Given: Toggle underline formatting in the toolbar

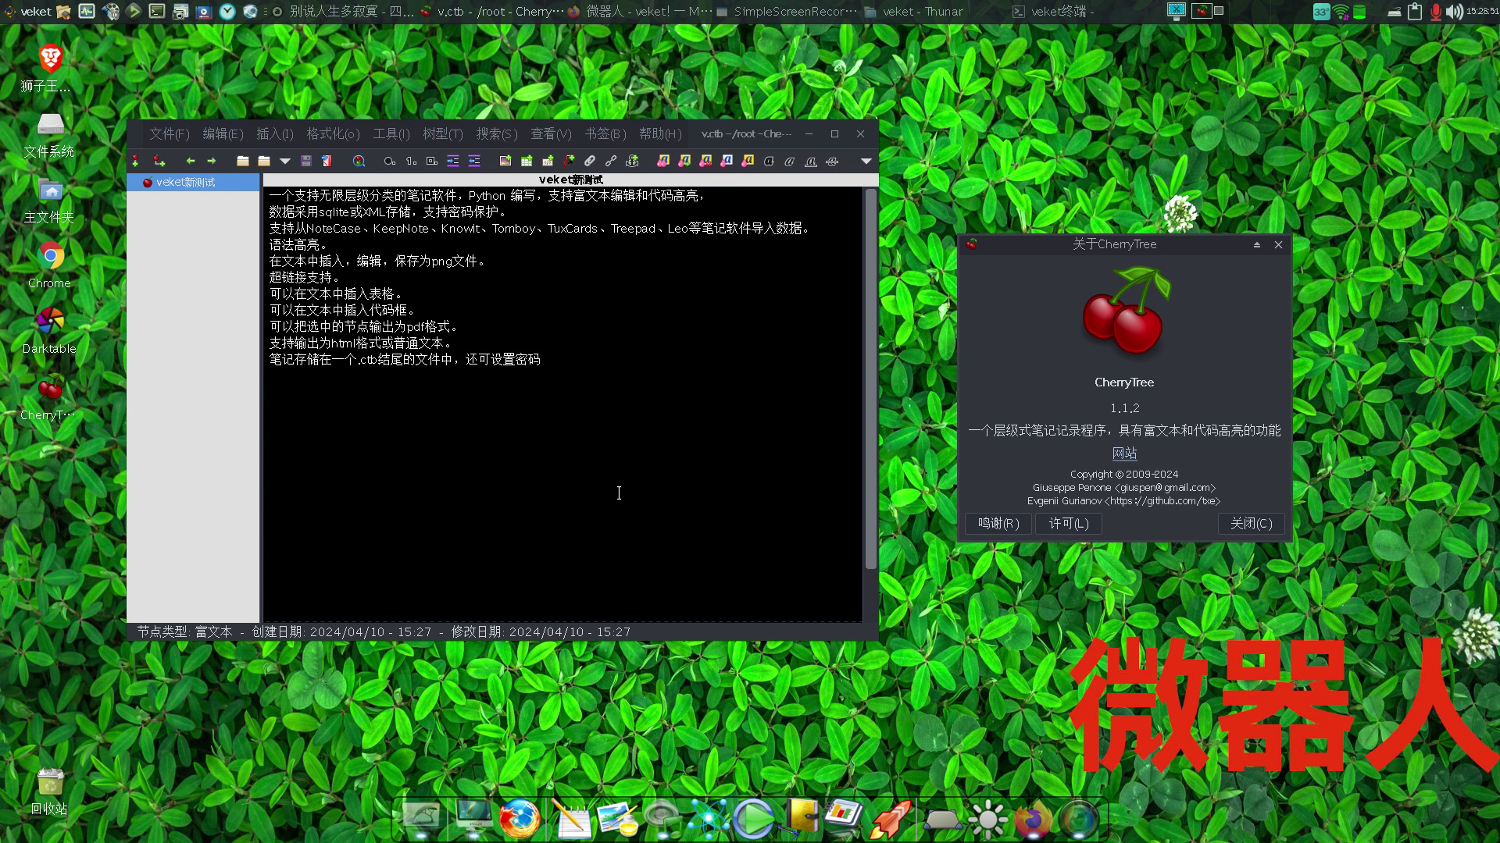Looking at the screenshot, I should click(811, 161).
